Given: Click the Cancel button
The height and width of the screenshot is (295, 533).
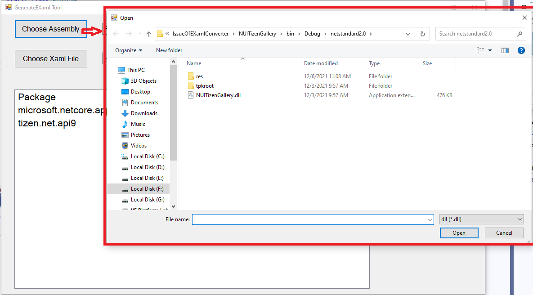Looking at the screenshot, I should tap(504, 233).
